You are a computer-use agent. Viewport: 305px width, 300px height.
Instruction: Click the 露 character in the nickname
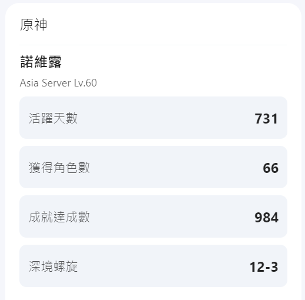(55, 62)
